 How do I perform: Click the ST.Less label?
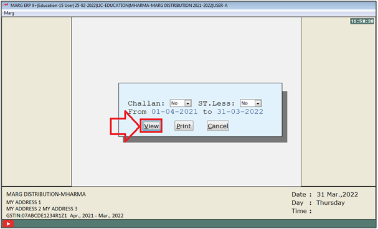tap(216, 103)
